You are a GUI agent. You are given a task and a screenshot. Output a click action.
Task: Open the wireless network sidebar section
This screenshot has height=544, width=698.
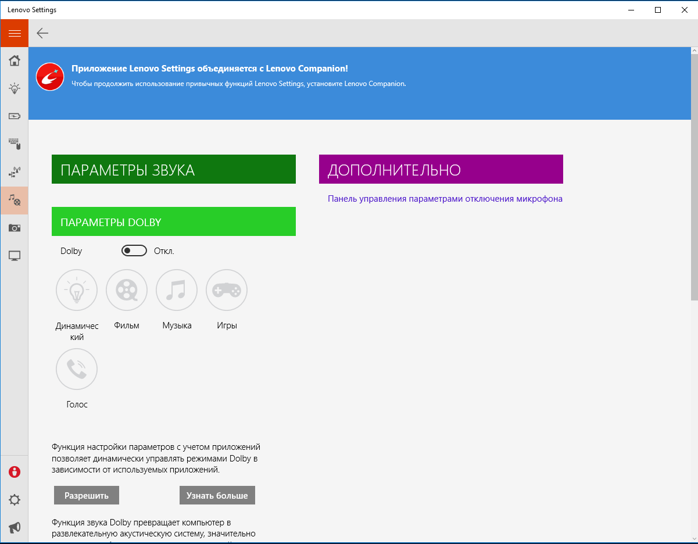tap(15, 172)
